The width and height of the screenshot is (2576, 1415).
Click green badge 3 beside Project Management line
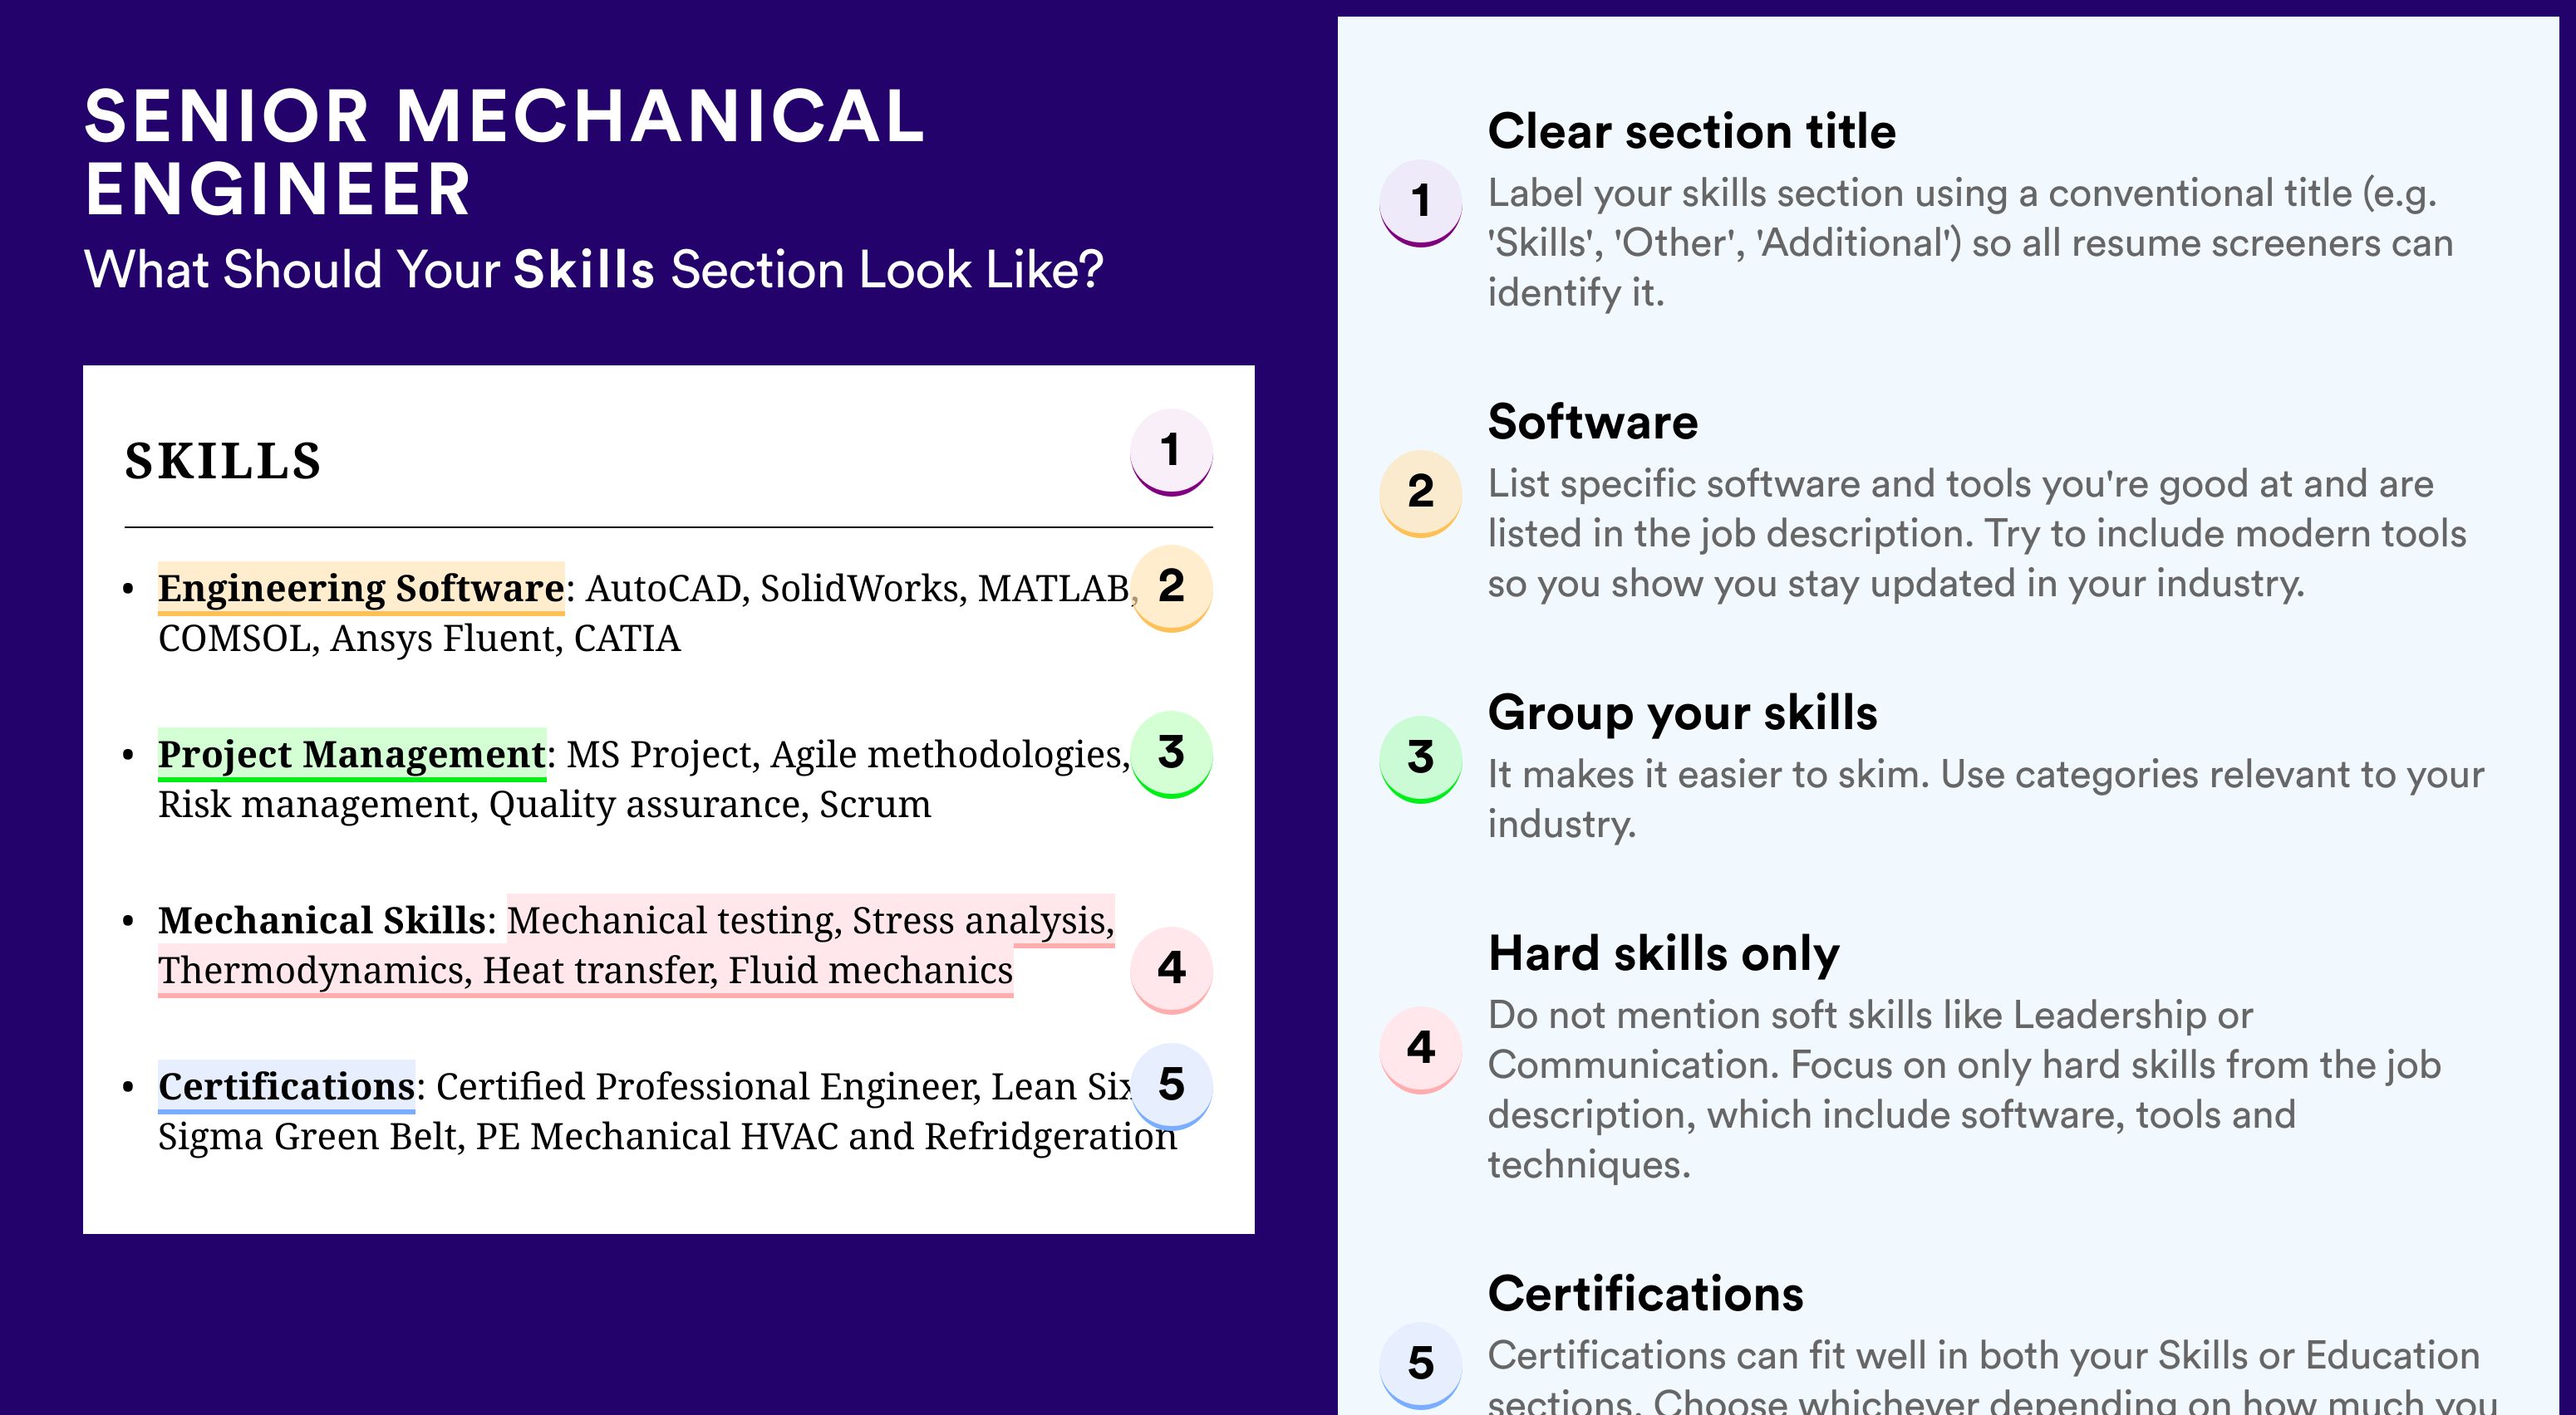[1171, 753]
